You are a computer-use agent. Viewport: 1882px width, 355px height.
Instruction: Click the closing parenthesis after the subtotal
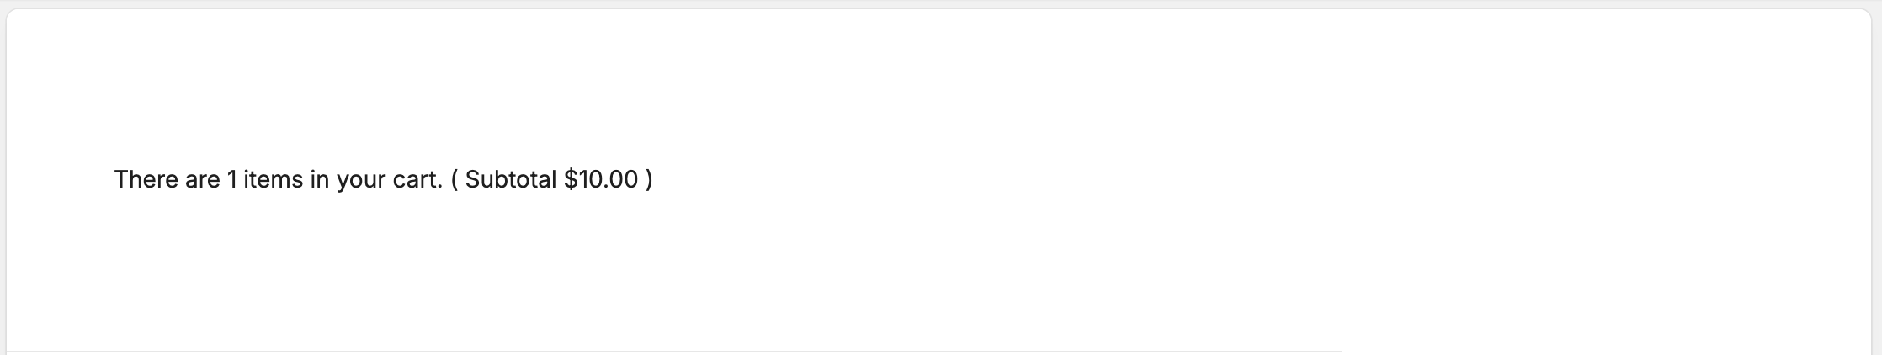tap(649, 179)
